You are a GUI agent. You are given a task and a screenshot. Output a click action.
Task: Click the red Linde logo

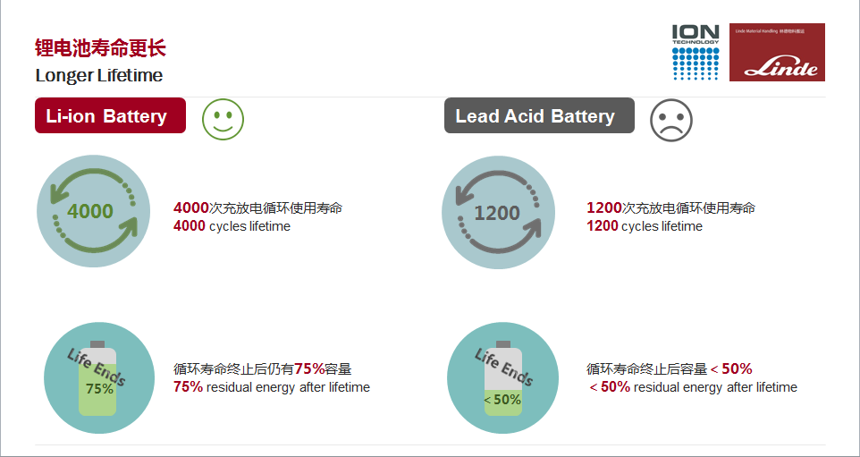pos(777,52)
